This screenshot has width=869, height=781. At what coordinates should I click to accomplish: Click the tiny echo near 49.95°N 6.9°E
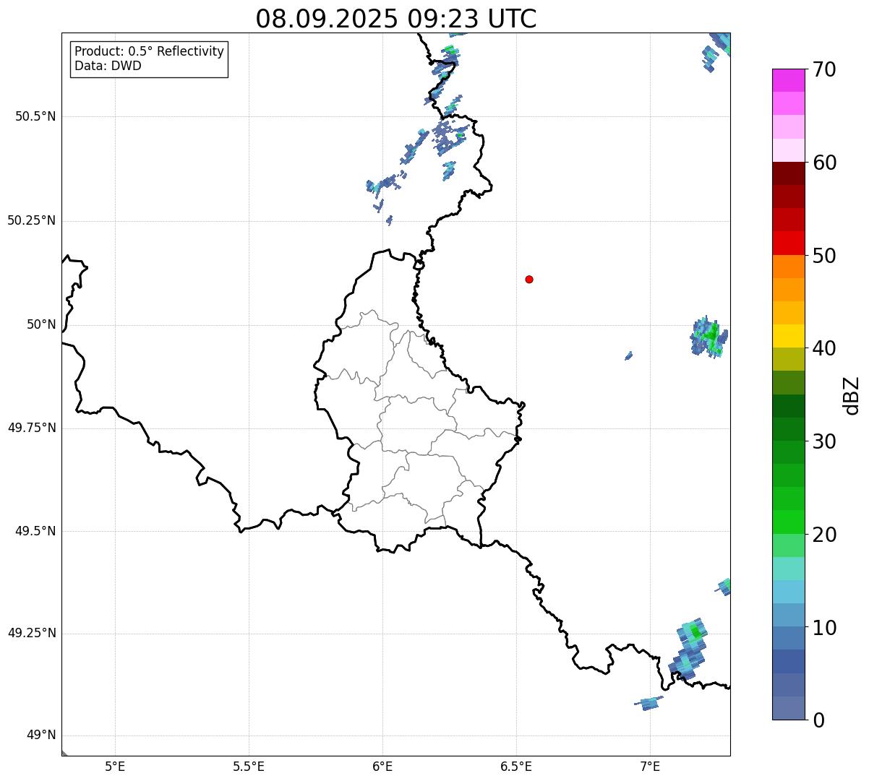[629, 355]
